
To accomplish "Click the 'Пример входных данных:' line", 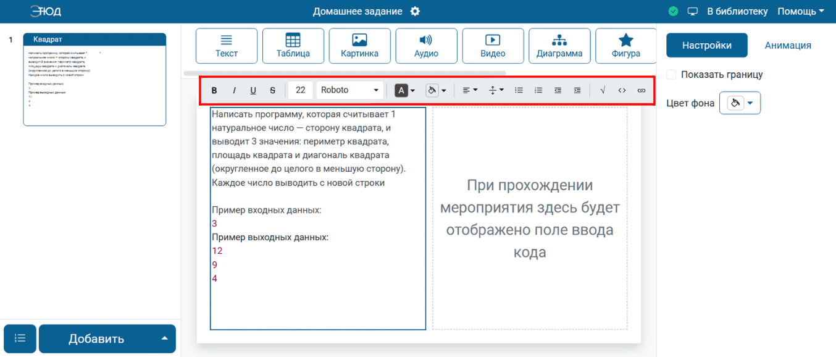I will (266, 210).
